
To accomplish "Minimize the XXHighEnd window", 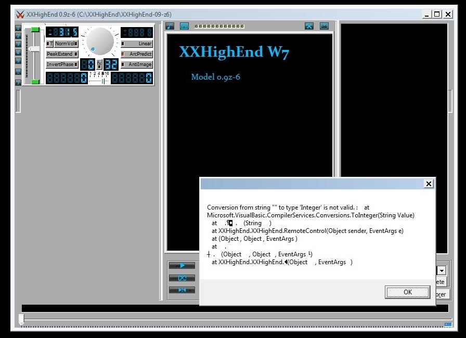I will [427, 14].
